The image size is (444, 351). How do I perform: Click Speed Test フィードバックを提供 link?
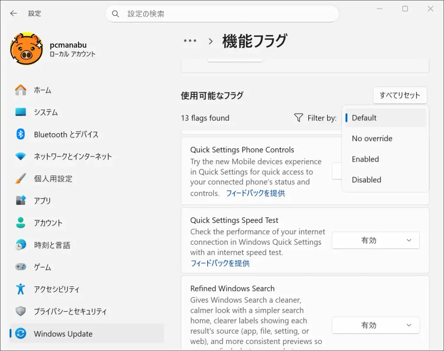[x=220, y=263]
